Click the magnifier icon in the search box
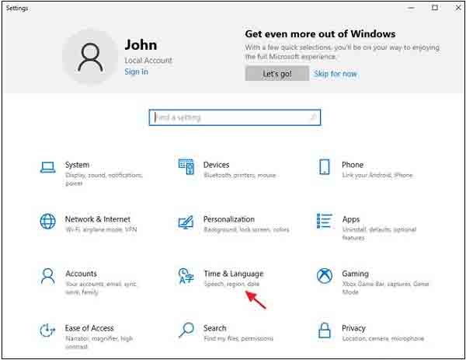This screenshot has width=466, height=360. click(313, 117)
